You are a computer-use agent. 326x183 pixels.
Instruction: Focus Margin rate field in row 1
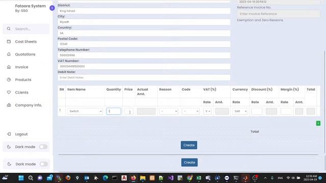286,111
